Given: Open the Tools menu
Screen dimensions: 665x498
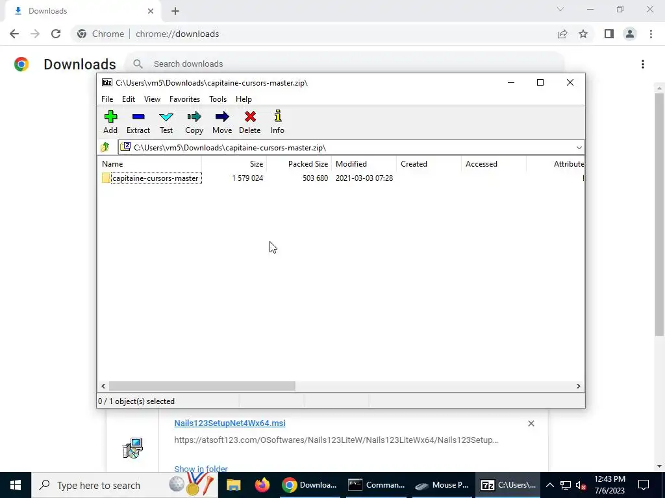Looking at the screenshot, I should 218,99.
